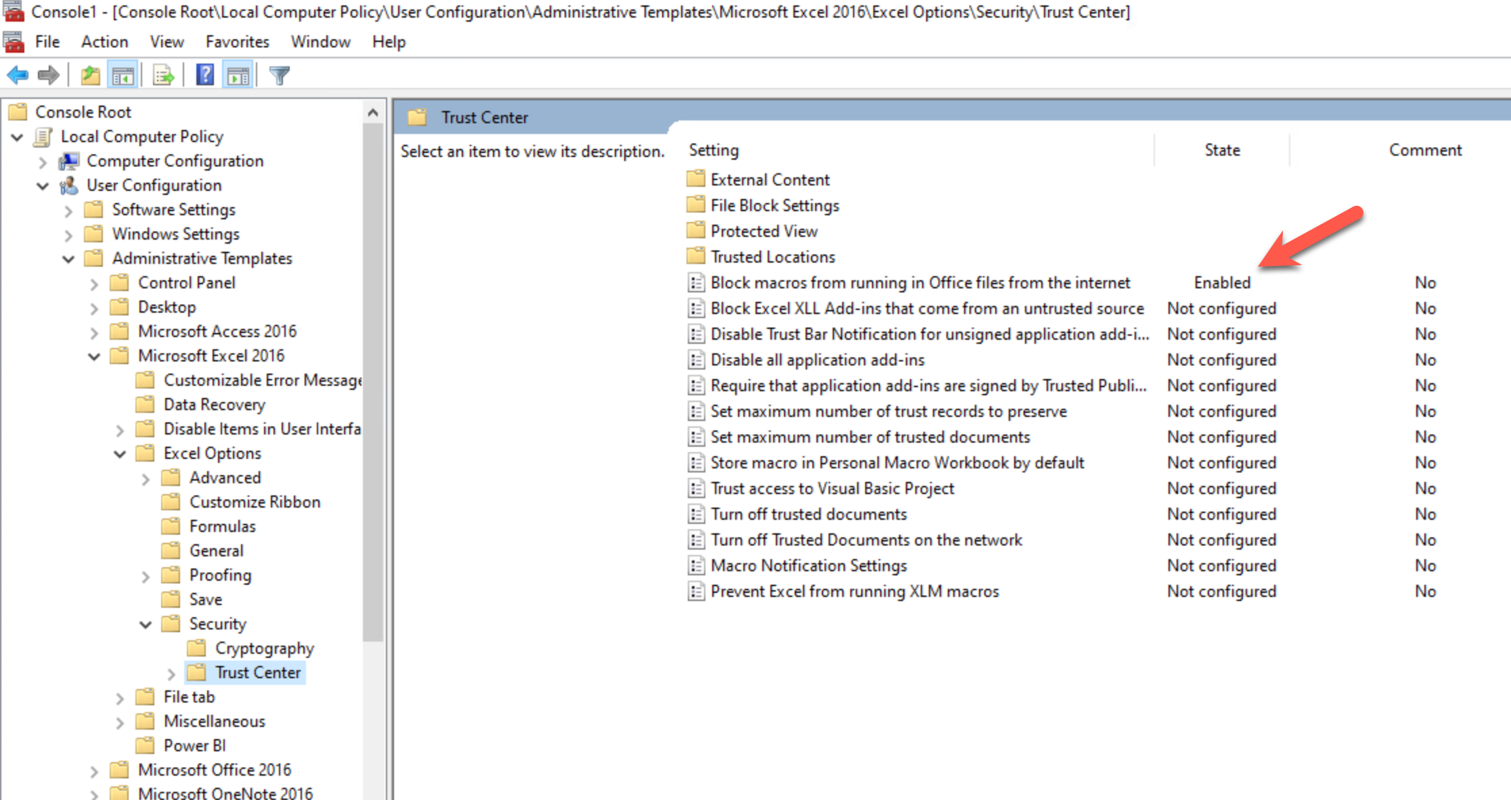
Task: Select the Macro Notification Settings policy
Action: (x=808, y=565)
